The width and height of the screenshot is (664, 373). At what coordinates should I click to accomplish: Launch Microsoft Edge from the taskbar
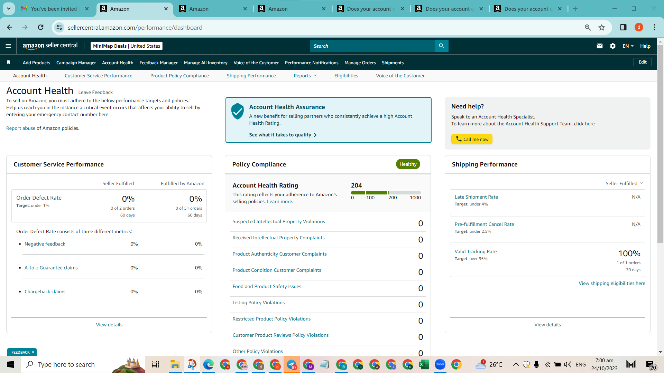[x=208, y=364]
